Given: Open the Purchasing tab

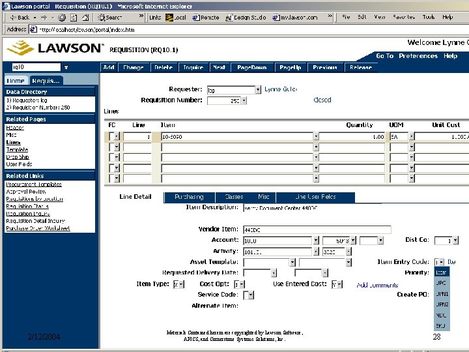Looking at the screenshot, I should coord(189,197).
